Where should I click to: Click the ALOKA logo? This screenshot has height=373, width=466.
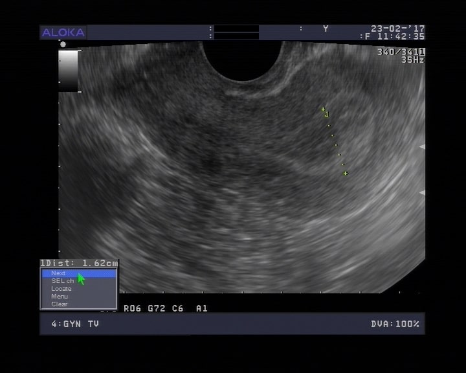(63, 32)
